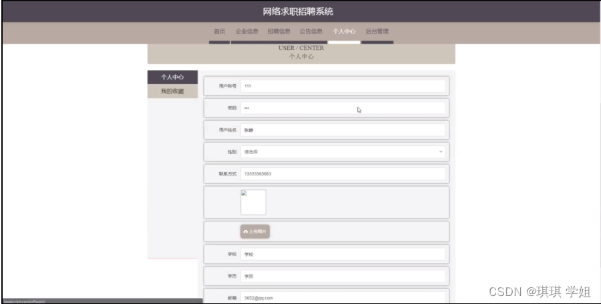Go to 企业信息 in the nav bar
Viewport: 601px width, 304px height.
(x=247, y=31)
